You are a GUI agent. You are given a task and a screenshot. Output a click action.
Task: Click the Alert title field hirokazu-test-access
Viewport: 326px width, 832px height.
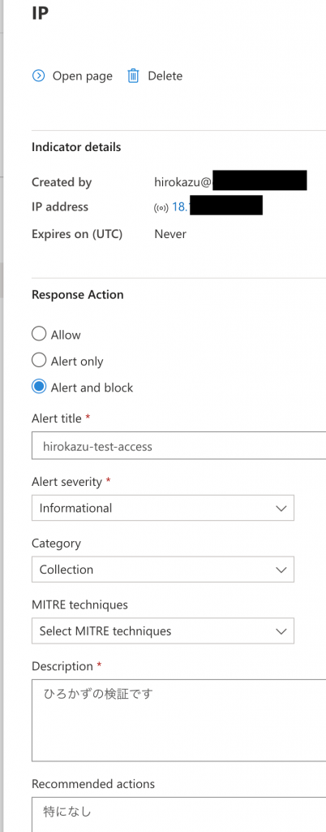[x=179, y=446]
